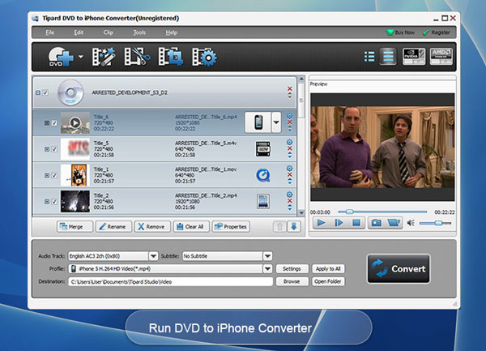Open the Tools menu
This screenshot has width=486, height=351.
click(139, 32)
